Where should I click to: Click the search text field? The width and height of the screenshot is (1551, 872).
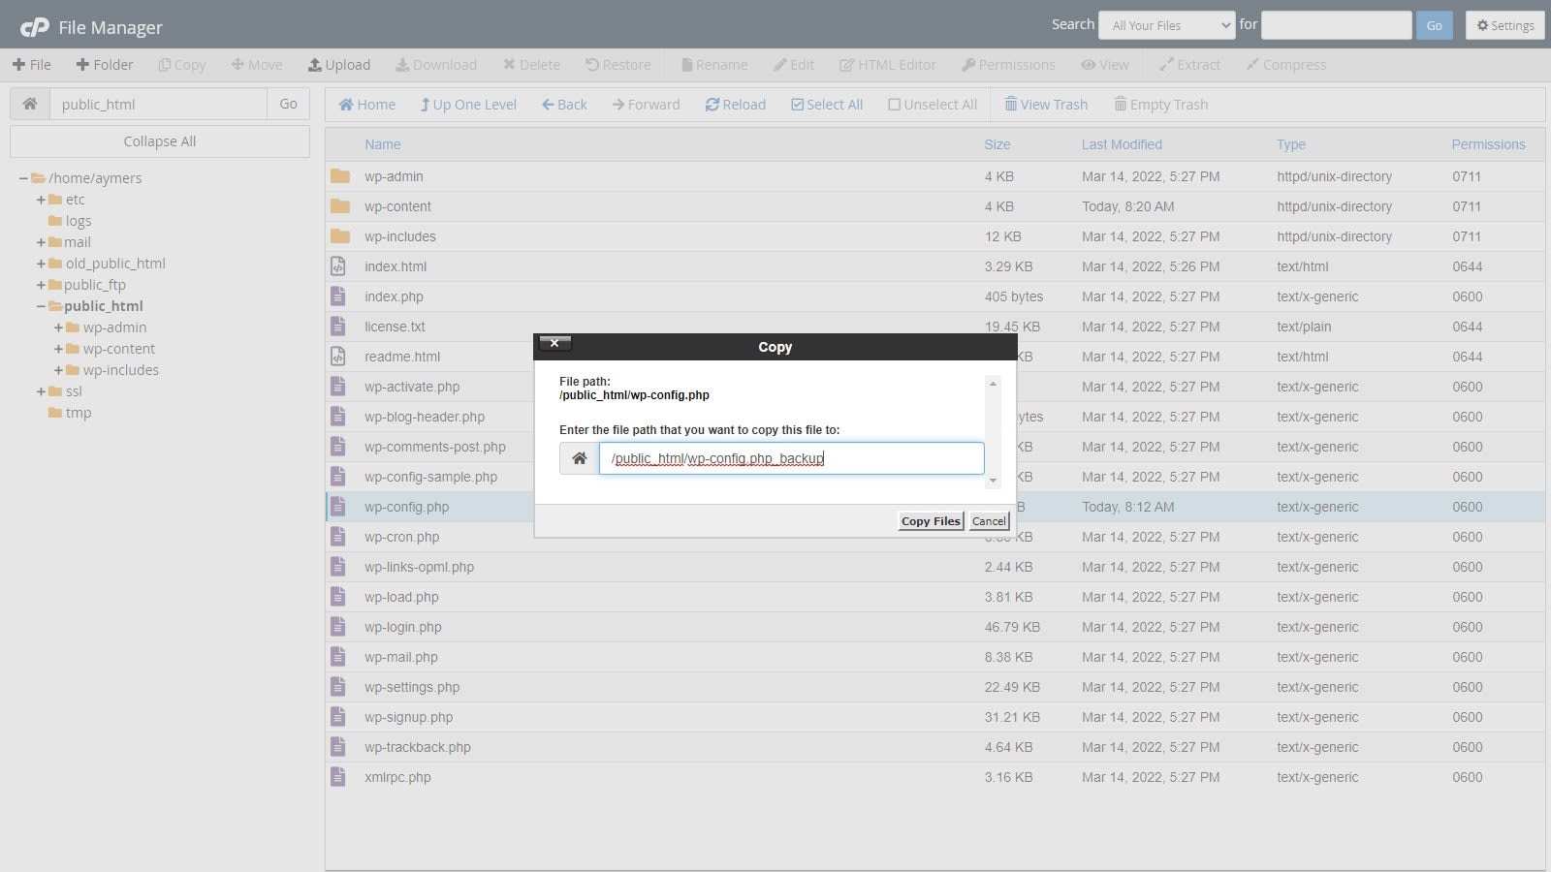(1337, 25)
